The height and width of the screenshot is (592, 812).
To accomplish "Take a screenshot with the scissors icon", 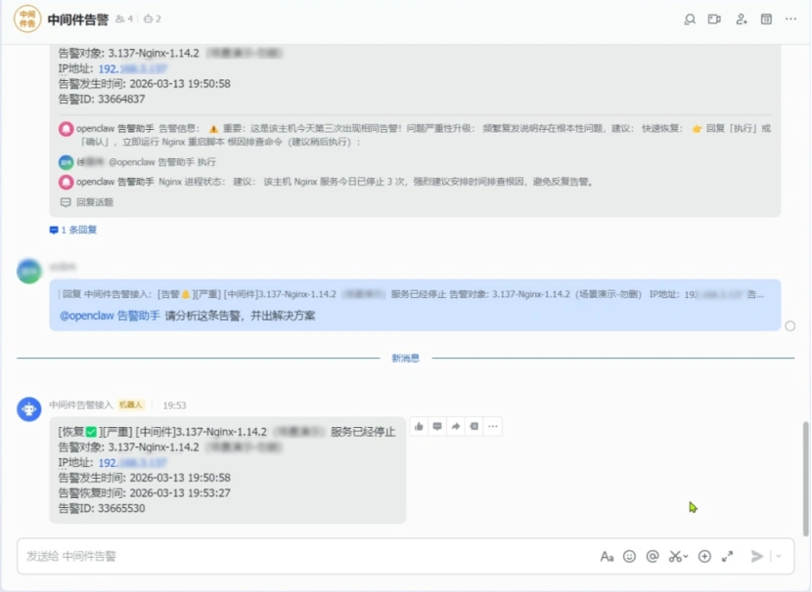I will pos(675,557).
